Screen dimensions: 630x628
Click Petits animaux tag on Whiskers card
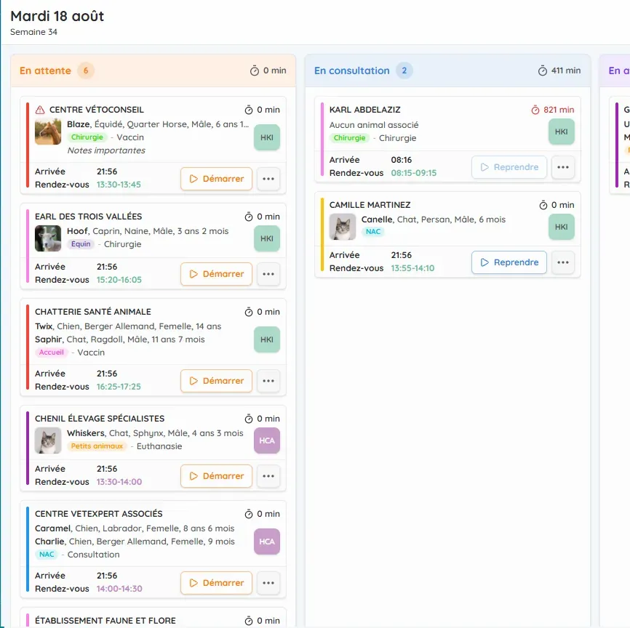[97, 446]
